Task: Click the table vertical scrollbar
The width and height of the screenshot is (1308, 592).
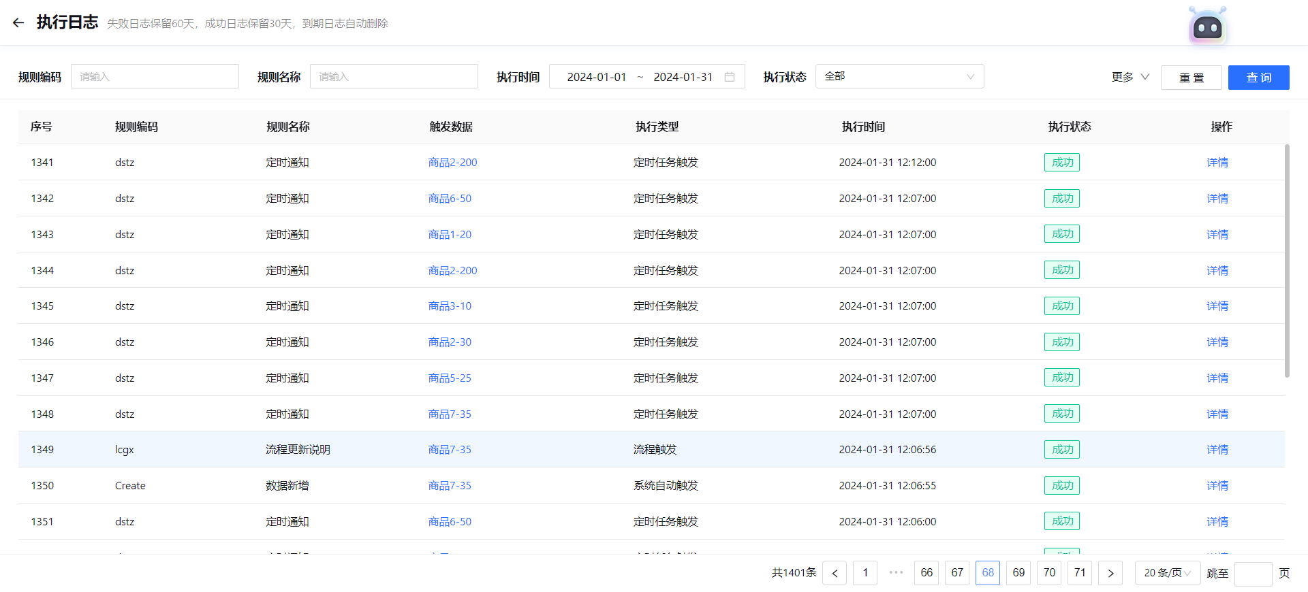Action: click(1287, 261)
